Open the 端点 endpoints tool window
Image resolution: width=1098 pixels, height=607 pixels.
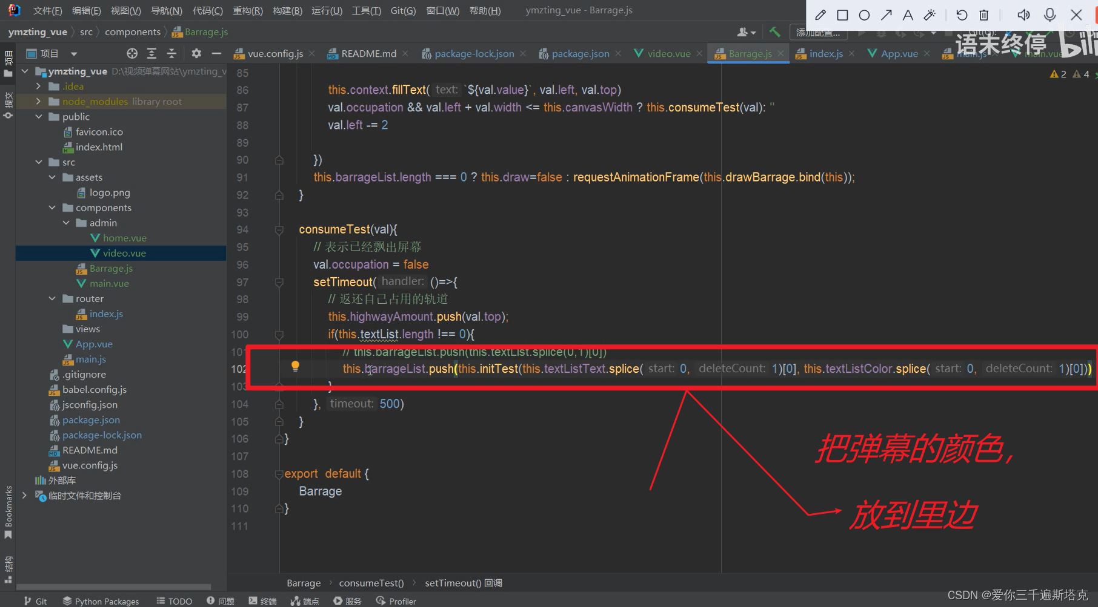pos(305,601)
